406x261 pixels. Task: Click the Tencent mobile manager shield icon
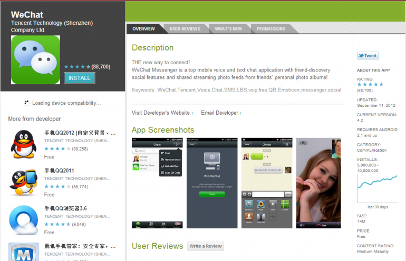point(24,252)
